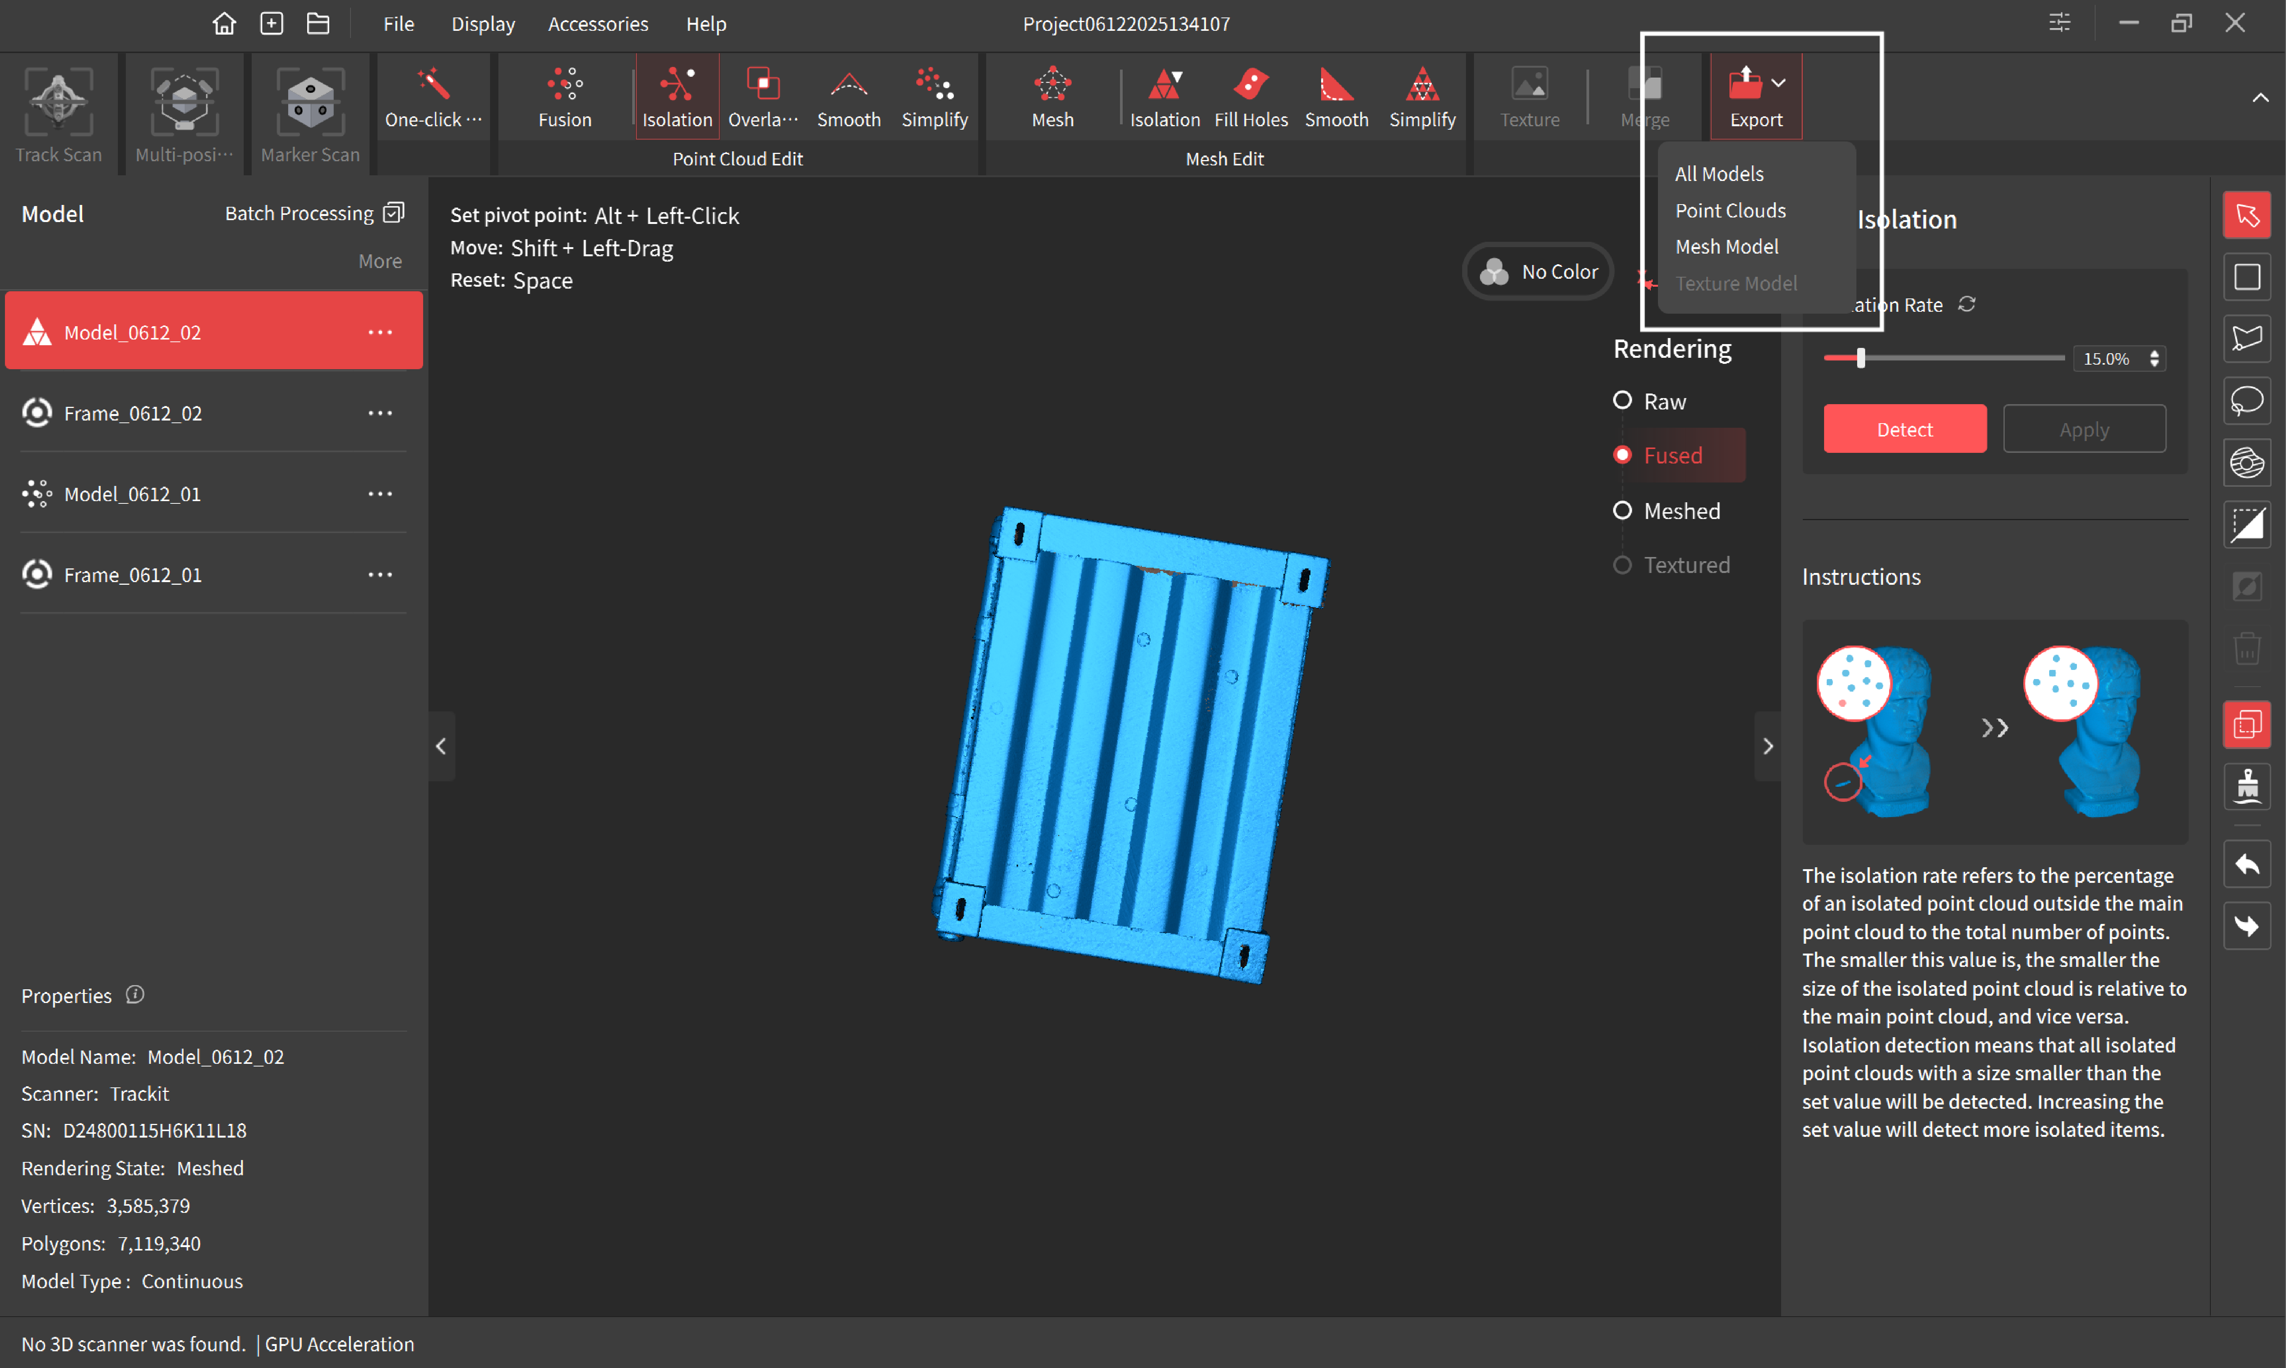Image resolution: width=2286 pixels, height=1368 pixels.
Task: Open settings sliders icon in title bar
Action: tap(2059, 23)
